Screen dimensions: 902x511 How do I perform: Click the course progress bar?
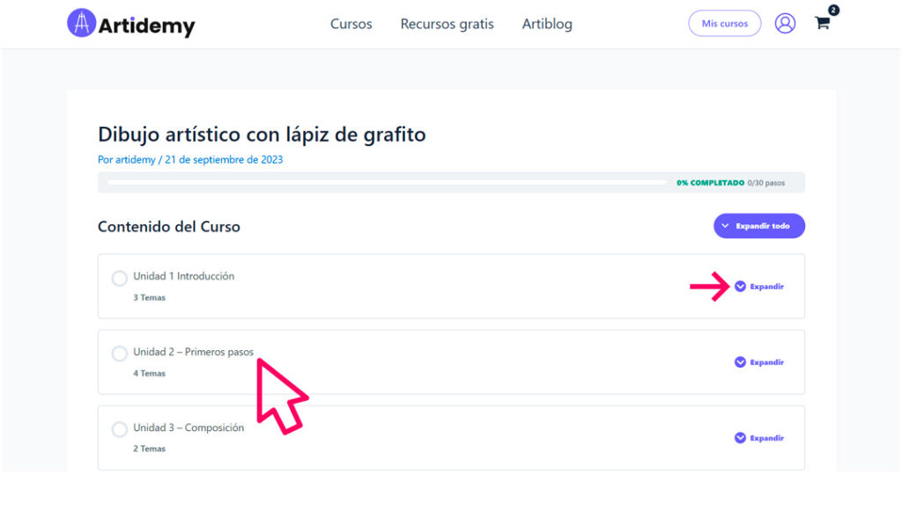(x=388, y=183)
